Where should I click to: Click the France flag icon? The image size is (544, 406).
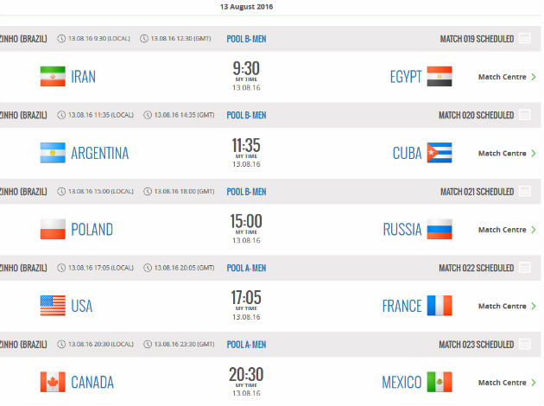point(439,306)
